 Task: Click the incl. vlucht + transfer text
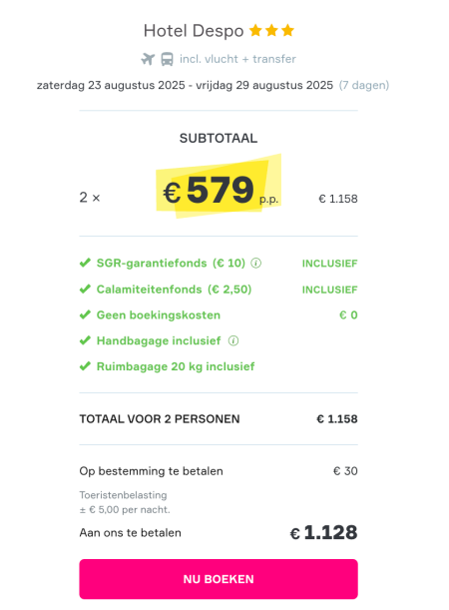(x=237, y=59)
